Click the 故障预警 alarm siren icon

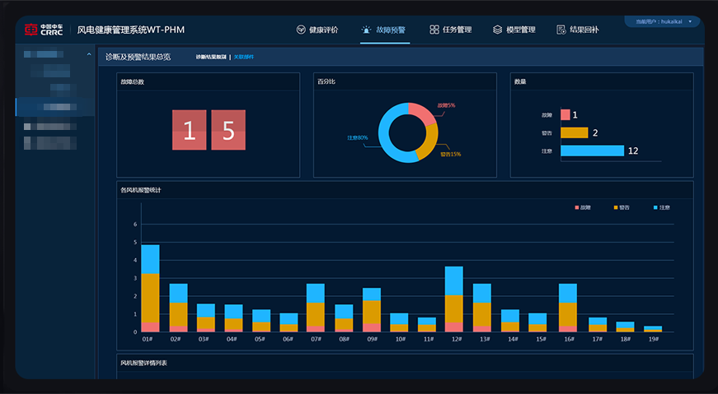[x=366, y=30]
